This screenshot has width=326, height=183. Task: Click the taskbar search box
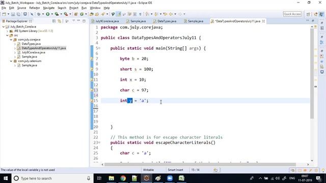pos(52,178)
